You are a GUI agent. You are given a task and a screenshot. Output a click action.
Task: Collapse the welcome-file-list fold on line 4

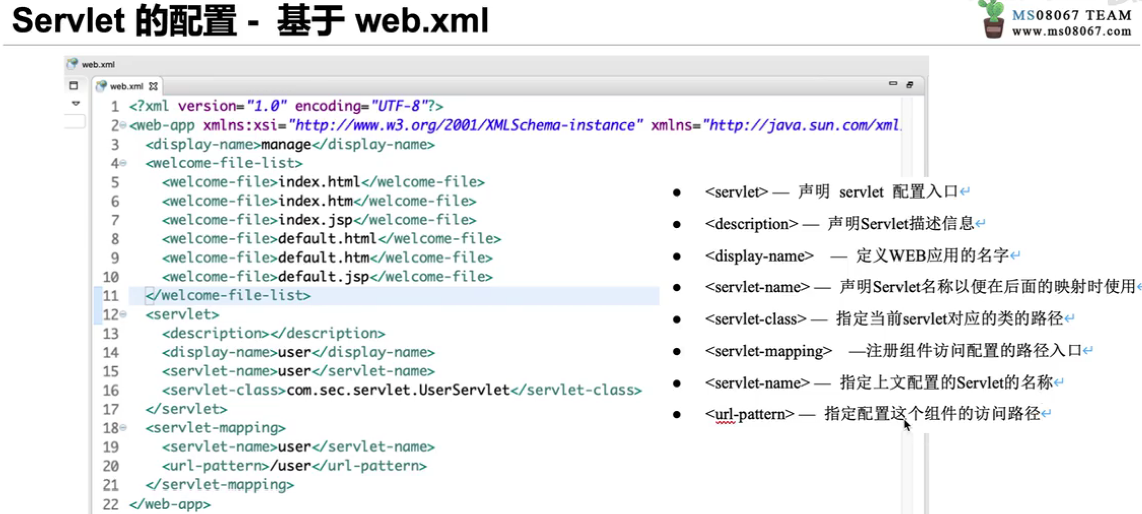click(123, 163)
